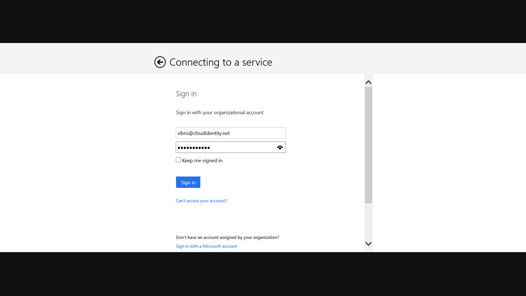Viewport: 526px width, 296px height.
Task: Click the gray 'Sign in' heading text
Action: pos(186,94)
